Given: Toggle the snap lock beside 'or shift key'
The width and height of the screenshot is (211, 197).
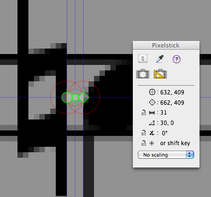Looking at the screenshot, I should [144, 143].
